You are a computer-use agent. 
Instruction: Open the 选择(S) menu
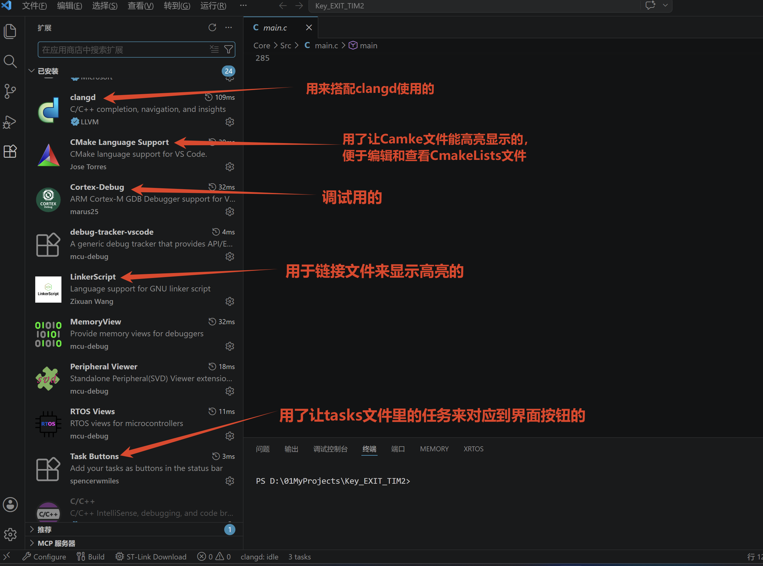(105, 6)
